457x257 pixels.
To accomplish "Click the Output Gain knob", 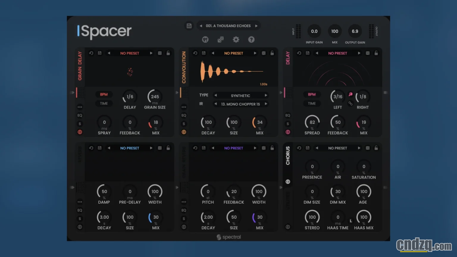I will point(355,31).
